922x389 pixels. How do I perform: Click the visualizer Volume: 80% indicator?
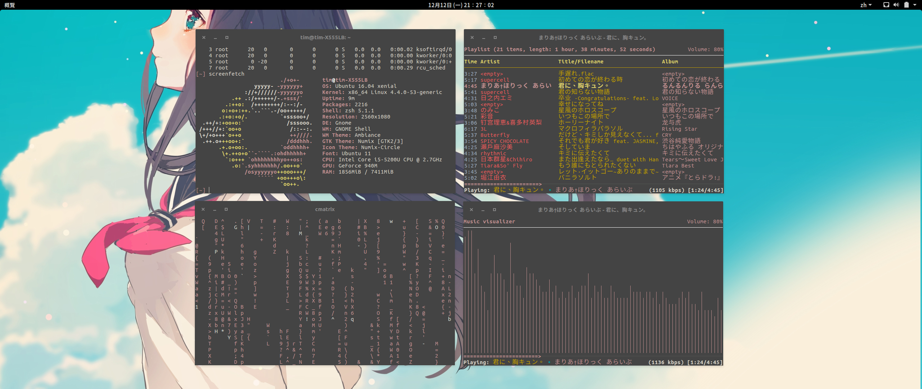(704, 222)
